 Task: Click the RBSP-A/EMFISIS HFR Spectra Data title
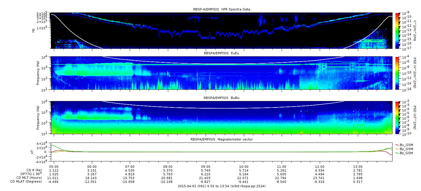[221, 9]
